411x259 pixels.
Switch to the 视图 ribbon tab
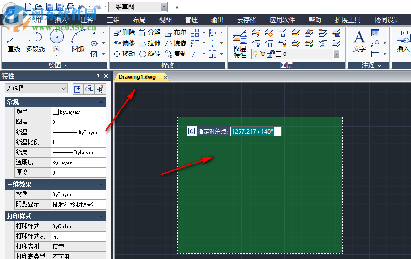click(165, 20)
